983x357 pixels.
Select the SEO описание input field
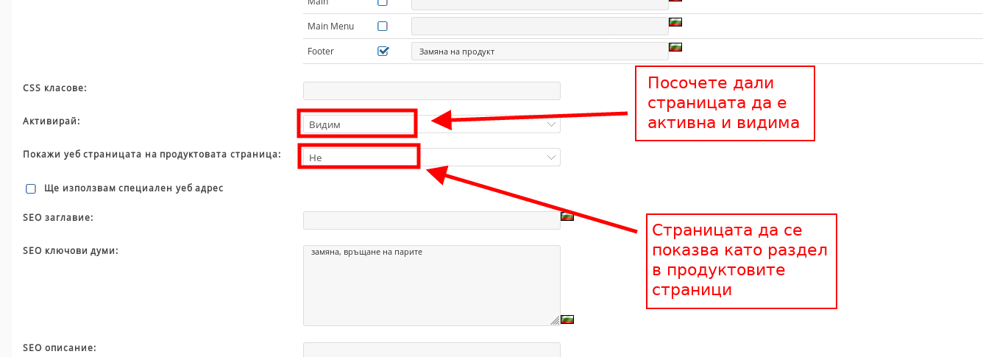coord(431,350)
